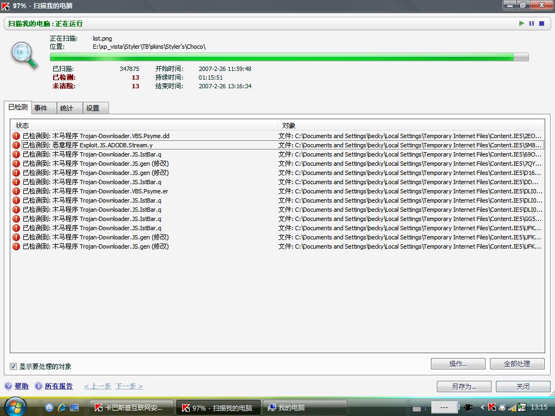
Task: Click the 关闭 button
Action: point(523,386)
